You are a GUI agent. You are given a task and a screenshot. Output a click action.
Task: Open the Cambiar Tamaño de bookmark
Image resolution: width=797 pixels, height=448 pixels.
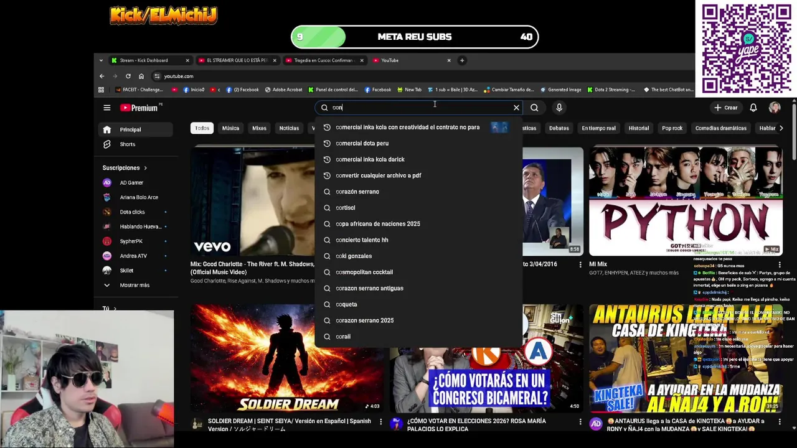tap(509, 90)
